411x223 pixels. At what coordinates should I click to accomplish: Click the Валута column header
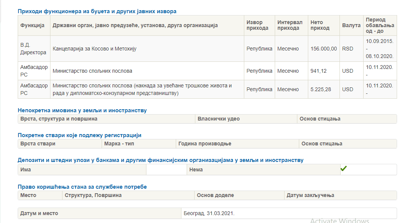tap(351, 26)
